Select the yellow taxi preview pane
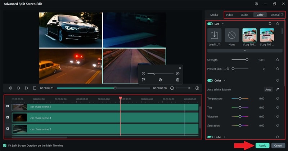 (71, 66)
